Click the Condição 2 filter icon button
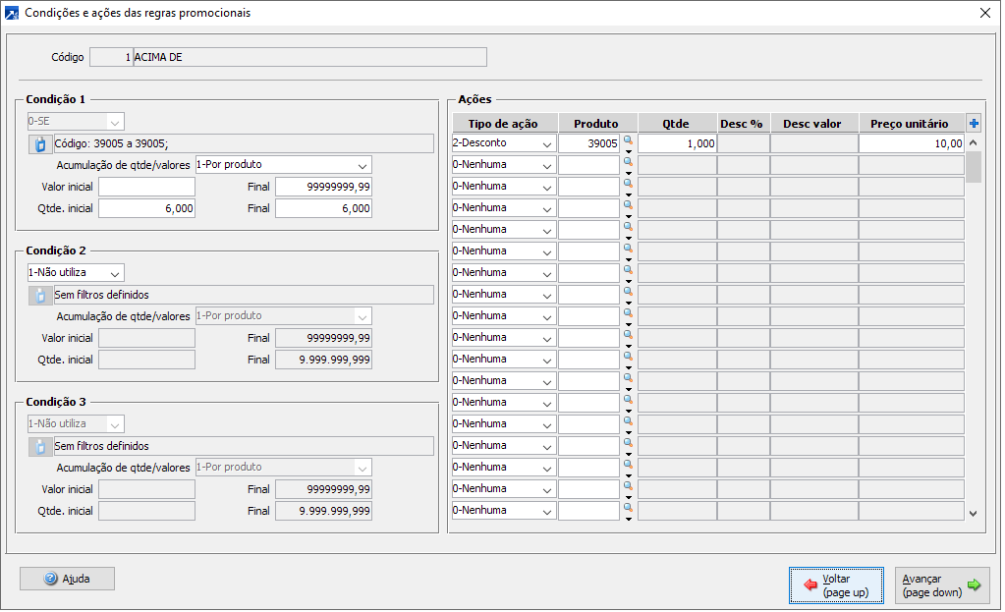1005x612 pixels. pyautogui.click(x=40, y=295)
